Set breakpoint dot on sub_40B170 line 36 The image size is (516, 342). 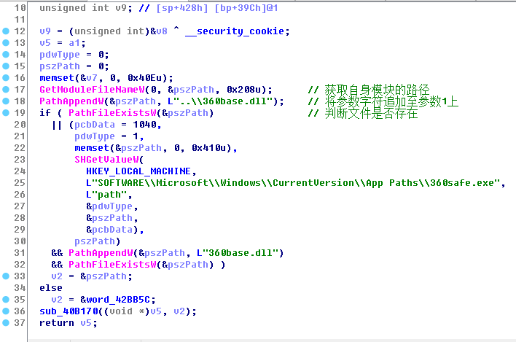(x=6, y=311)
